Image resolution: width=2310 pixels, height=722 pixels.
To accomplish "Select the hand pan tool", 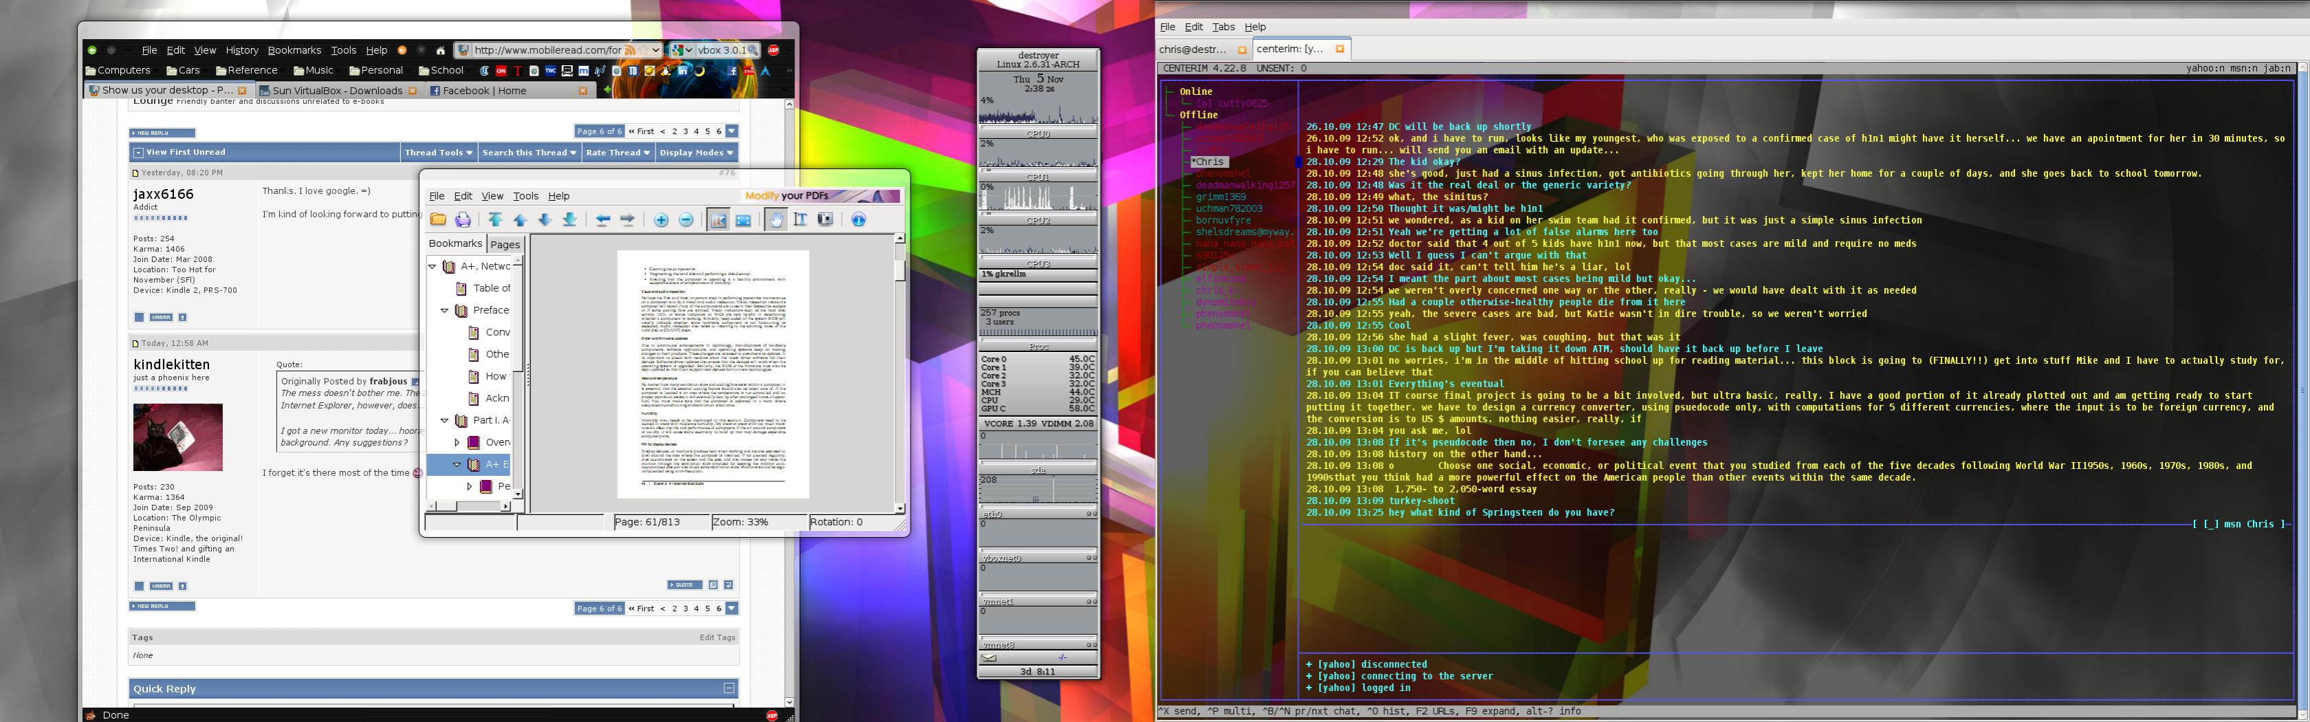I will pyautogui.click(x=776, y=220).
